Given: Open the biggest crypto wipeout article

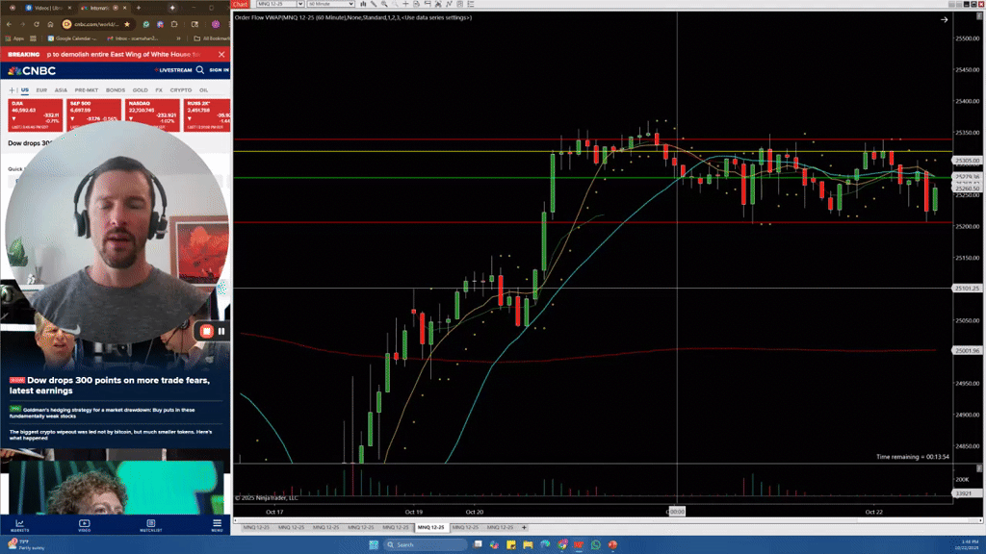Looking at the screenshot, I should tap(110, 434).
